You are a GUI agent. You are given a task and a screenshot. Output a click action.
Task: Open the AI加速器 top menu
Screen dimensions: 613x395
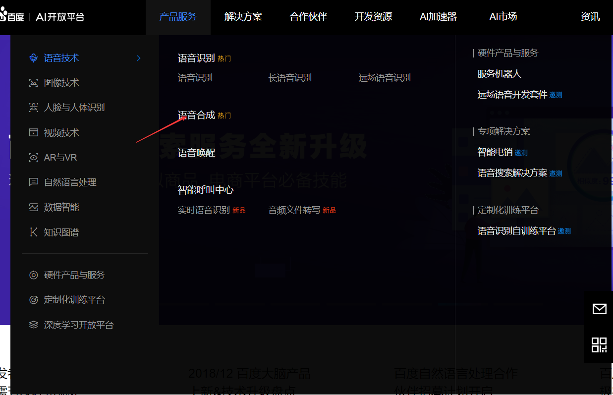438,17
